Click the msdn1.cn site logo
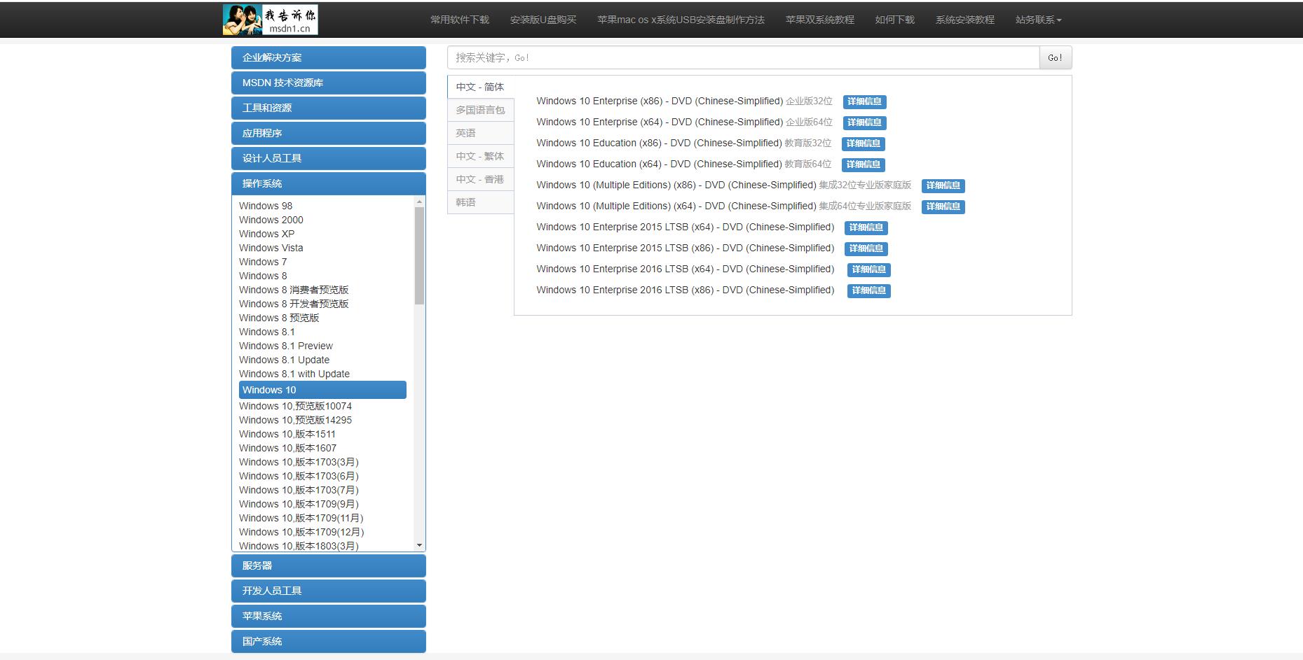 click(x=271, y=20)
